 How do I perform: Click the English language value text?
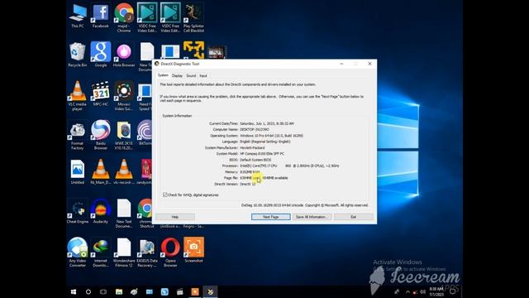click(265, 142)
